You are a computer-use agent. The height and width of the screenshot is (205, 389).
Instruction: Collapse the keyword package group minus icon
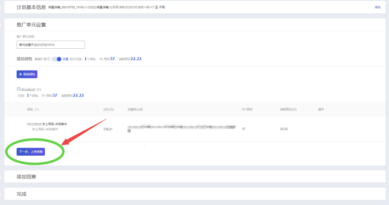pos(18,89)
